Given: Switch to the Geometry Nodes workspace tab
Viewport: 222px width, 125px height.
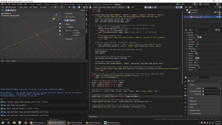Looking at the screenshot, I should (108, 5).
